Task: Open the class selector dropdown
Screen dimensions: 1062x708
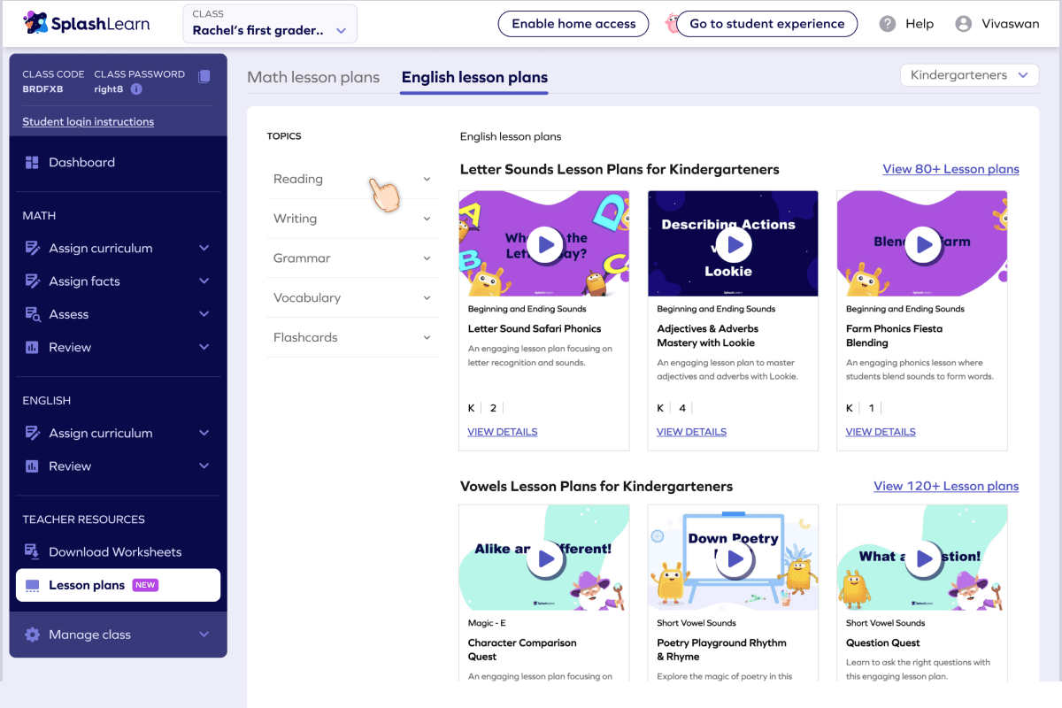Action: 270,24
